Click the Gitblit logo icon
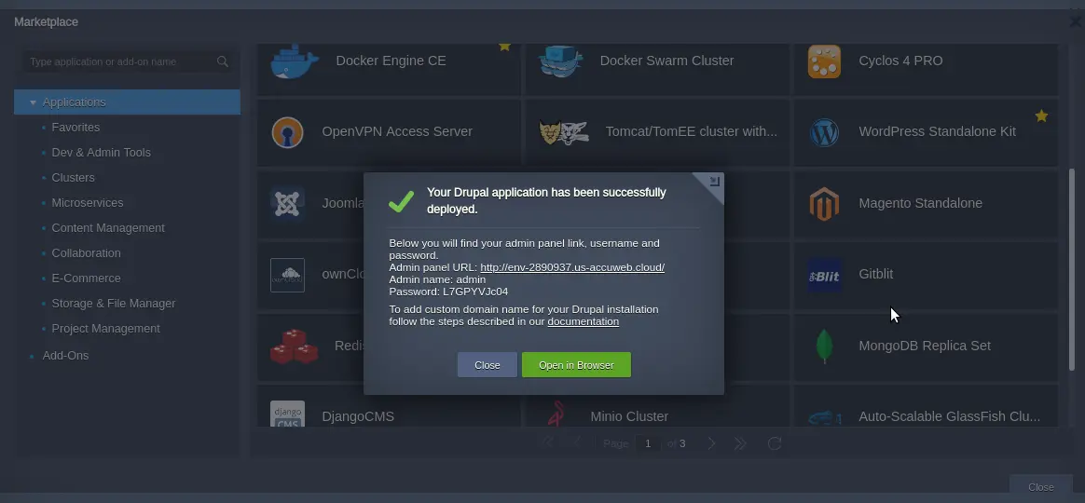The image size is (1085, 503). (824, 276)
